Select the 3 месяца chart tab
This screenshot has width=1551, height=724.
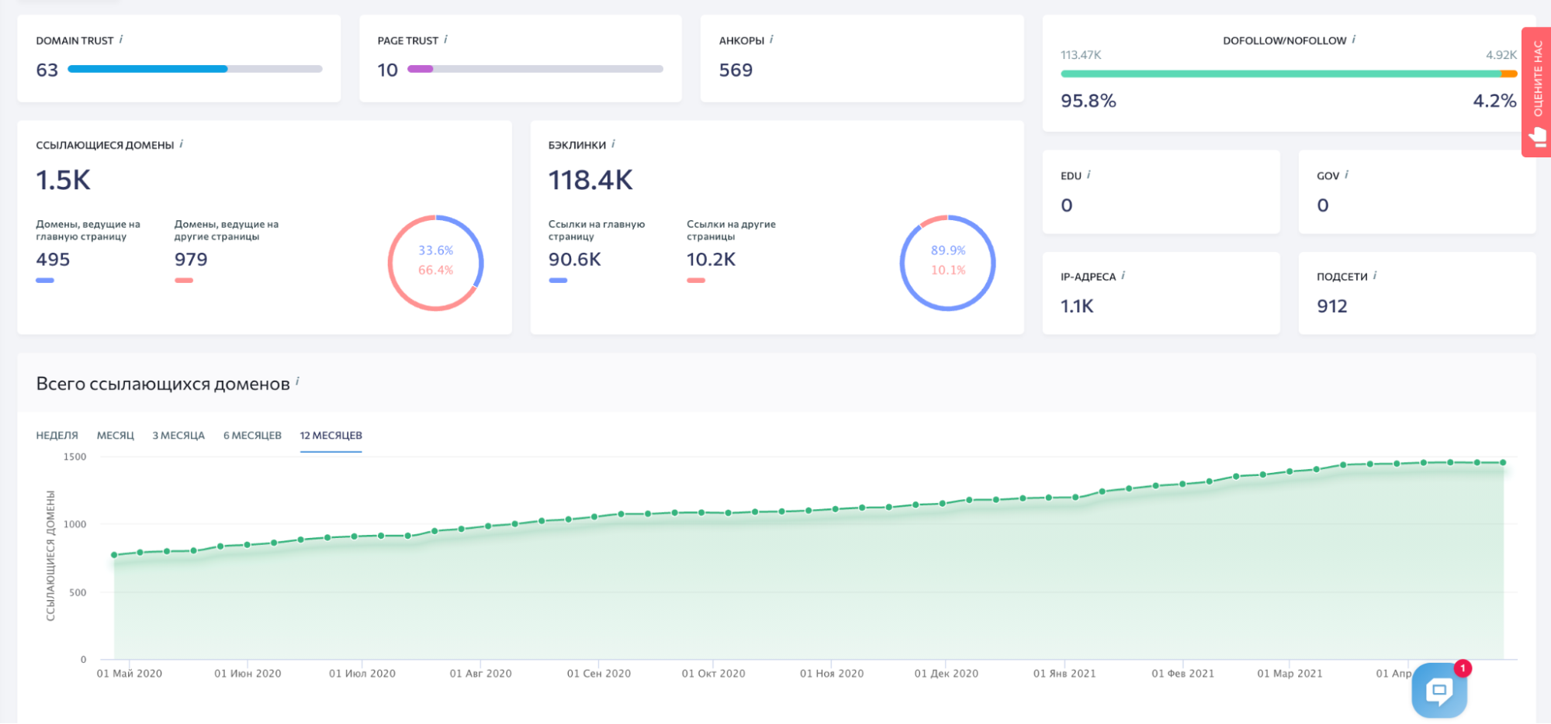[x=178, y=436]
